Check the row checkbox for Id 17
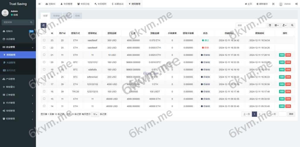Screen dimensions: 300x147 pos(44,84)
